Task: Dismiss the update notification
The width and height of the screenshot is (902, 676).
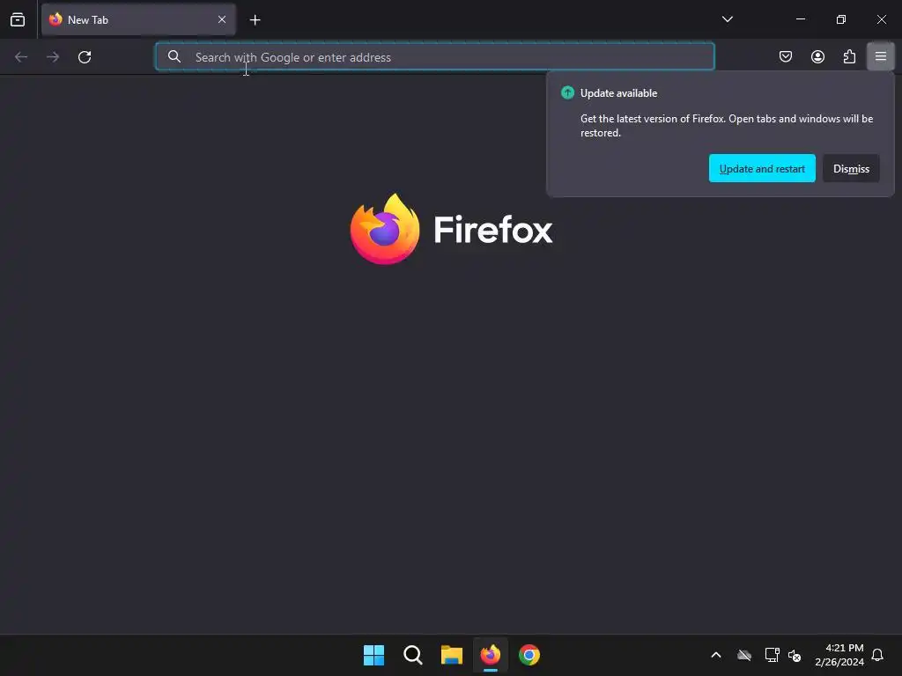Action: tap(851, 168)
